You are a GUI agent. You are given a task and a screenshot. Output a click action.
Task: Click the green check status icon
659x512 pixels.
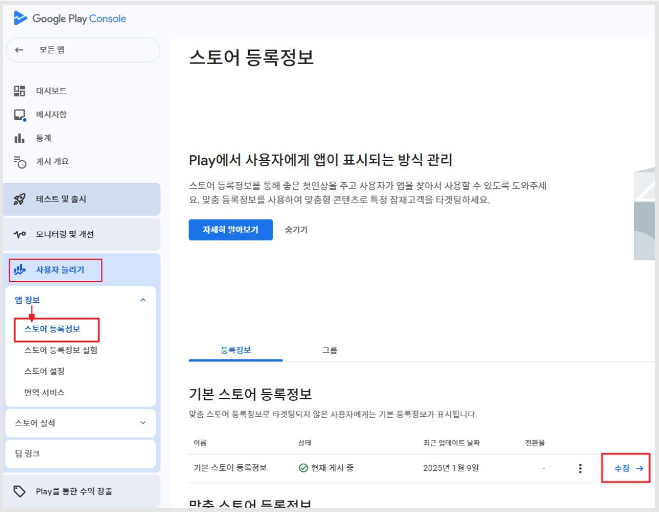(303, 468)
